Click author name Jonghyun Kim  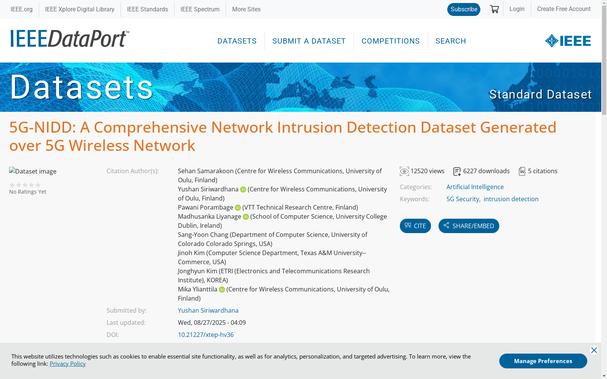198,271
